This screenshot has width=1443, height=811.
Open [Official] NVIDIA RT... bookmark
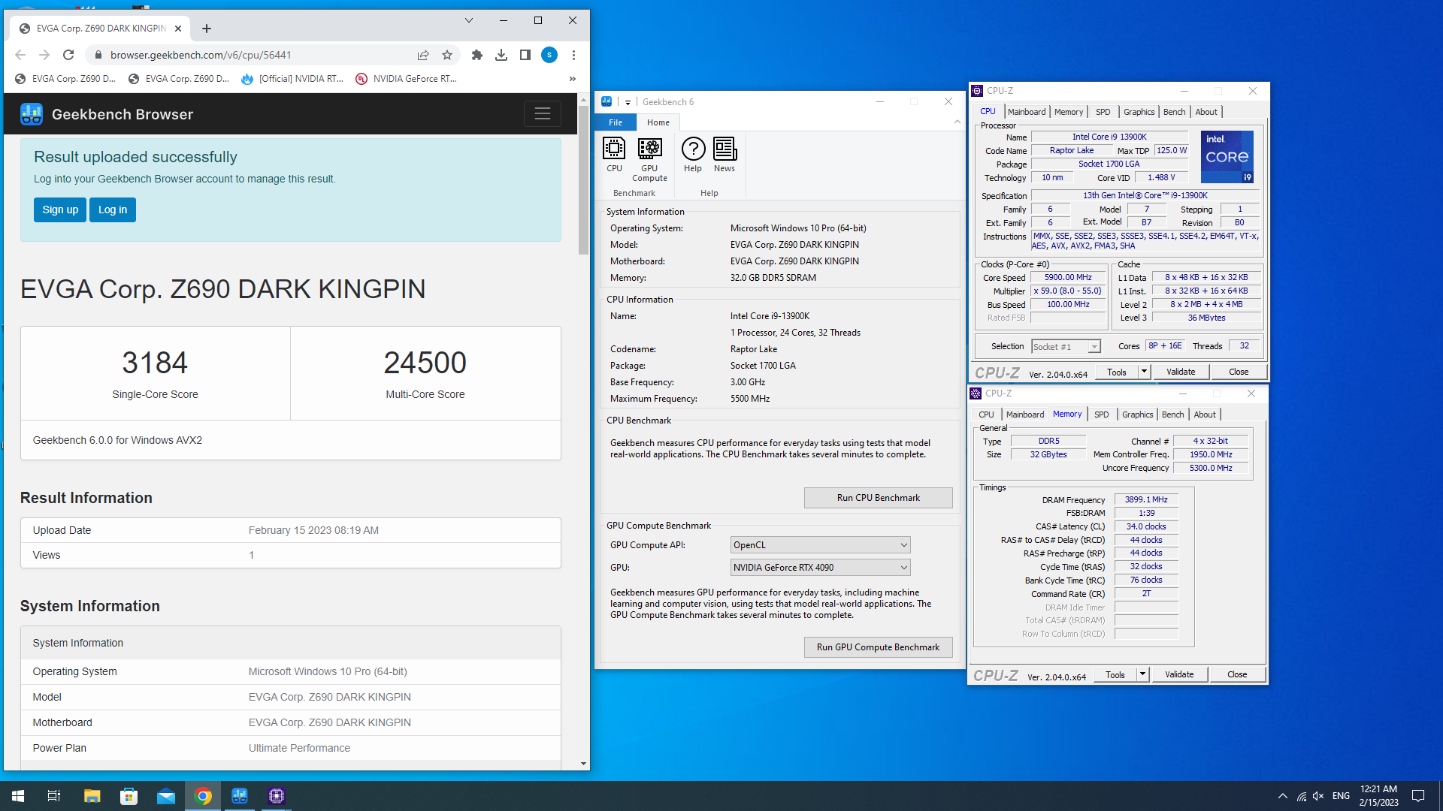point(292,79)
